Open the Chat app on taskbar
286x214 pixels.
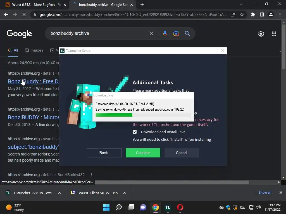(x=143, y=207)
